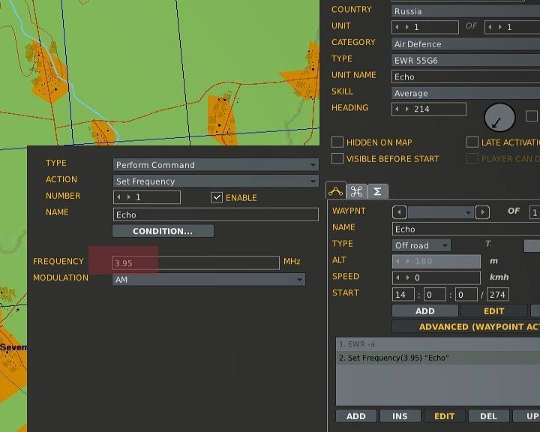
Task: Open the Summary sigma tab icon
Action: 377,191
